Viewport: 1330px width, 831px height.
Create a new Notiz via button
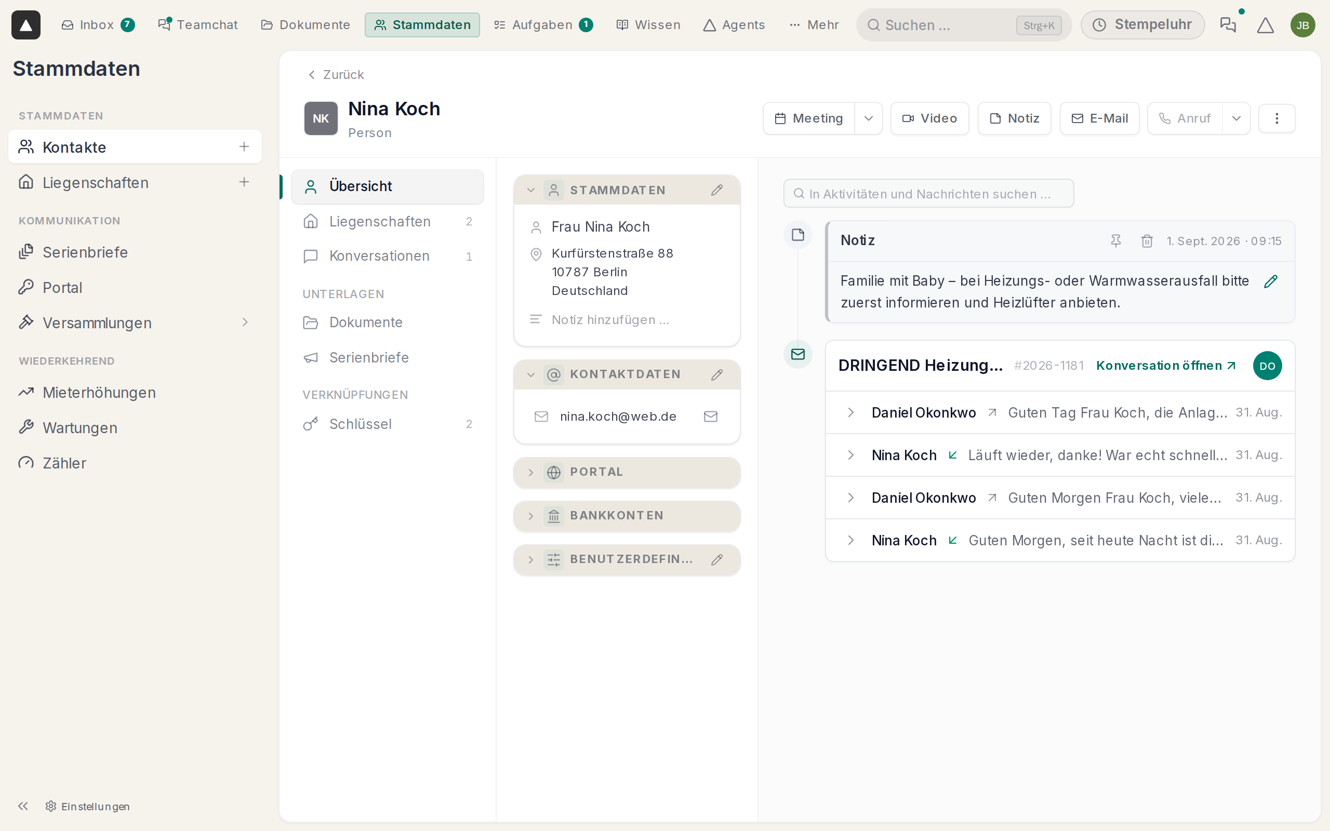click(x=1014, y=118)
